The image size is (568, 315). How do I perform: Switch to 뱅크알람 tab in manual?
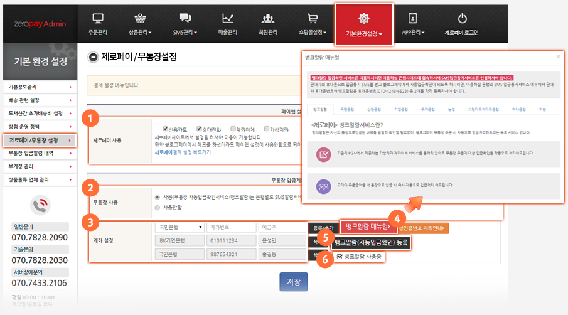coord(320,109)
